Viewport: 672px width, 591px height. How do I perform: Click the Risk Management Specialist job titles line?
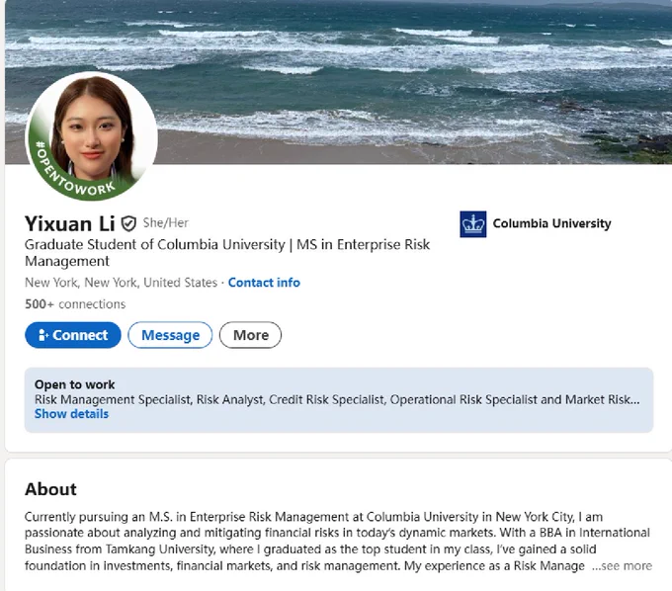[x=337, y=399]
